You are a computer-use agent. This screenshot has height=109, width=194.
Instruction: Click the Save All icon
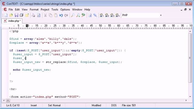pyautogui.click(x=22, y=15)
